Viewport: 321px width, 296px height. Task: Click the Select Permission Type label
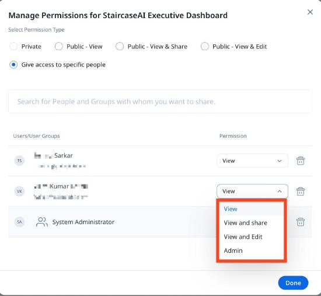pos(36,30)
